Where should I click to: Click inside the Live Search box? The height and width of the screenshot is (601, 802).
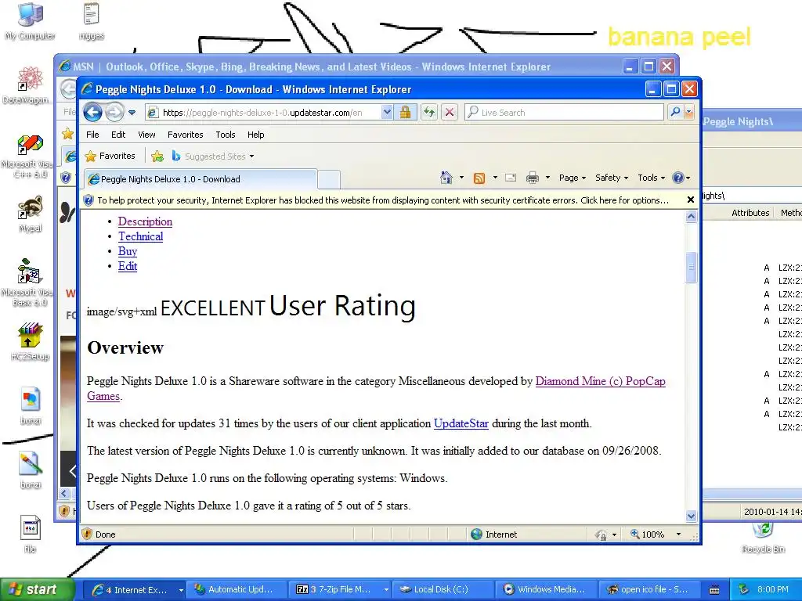coord(565,113)
